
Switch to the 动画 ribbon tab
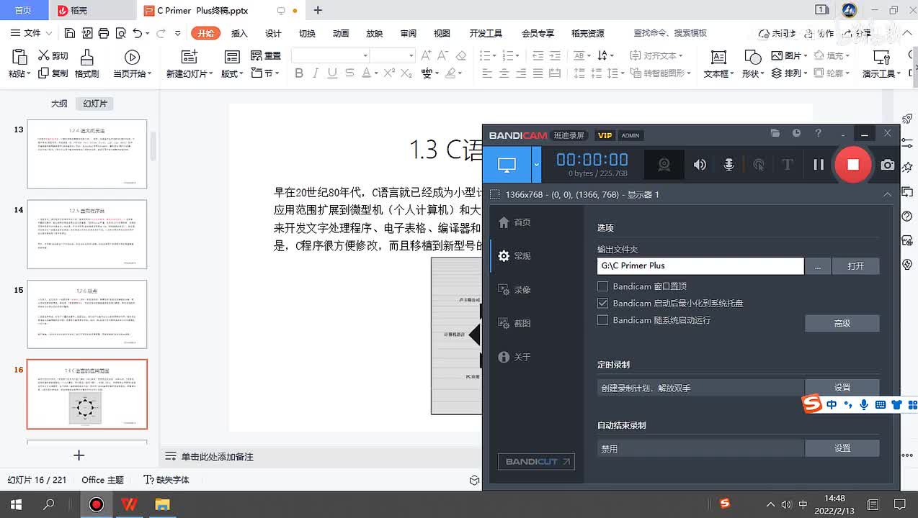pyautogui.click(x=341, y=33)
